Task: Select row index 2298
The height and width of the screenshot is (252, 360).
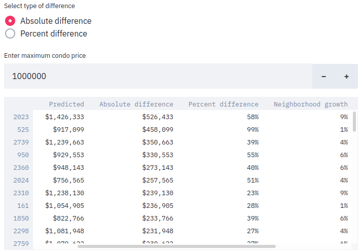Action: point(21,231)
